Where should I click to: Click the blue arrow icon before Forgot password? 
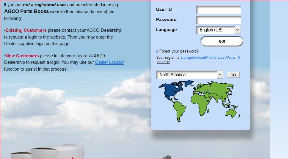coord(157,51)
